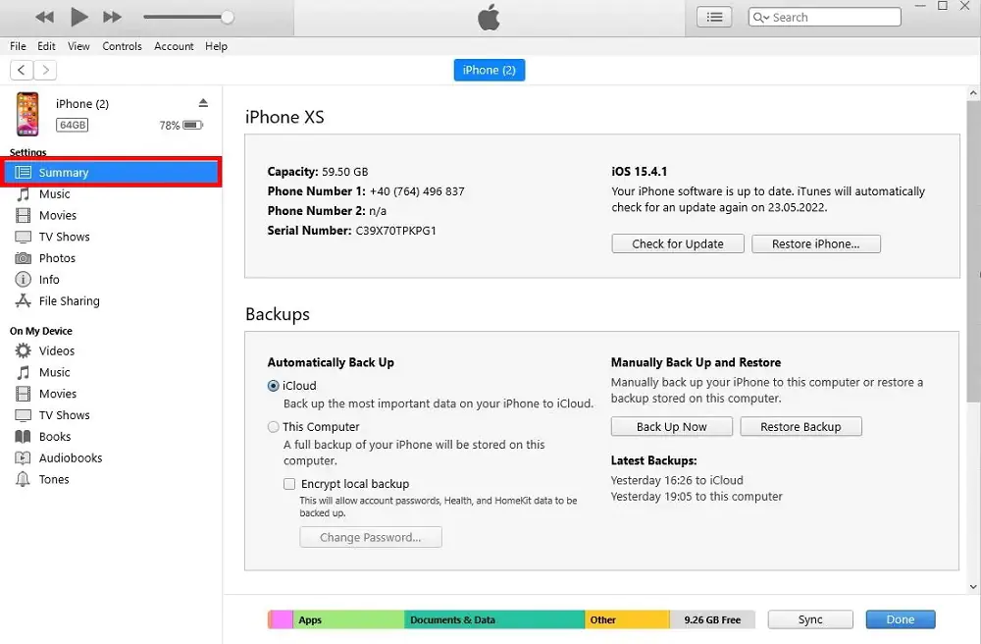Eject the iPhone (2) device
981x644 pixels.
click(203, 103)
